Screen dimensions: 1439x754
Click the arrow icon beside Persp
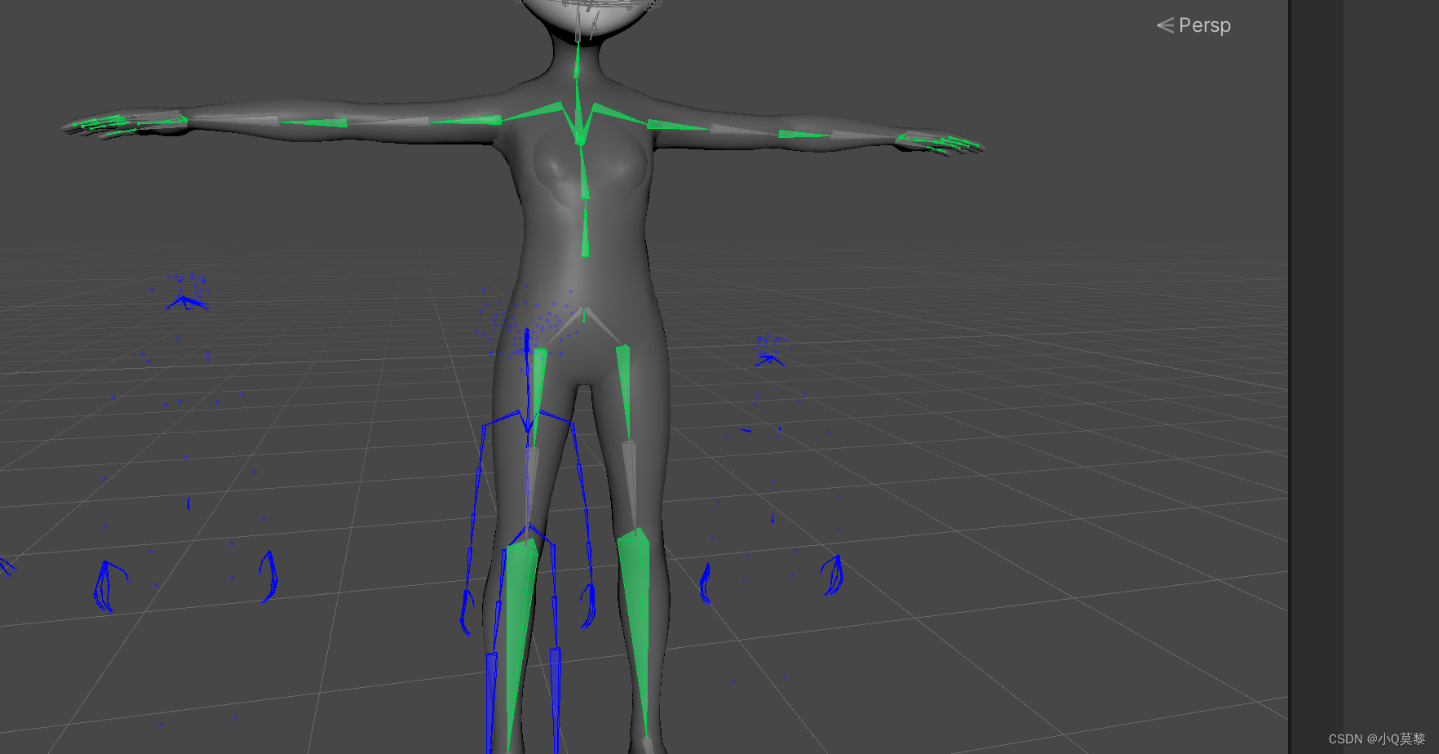tap(1164, 25)
